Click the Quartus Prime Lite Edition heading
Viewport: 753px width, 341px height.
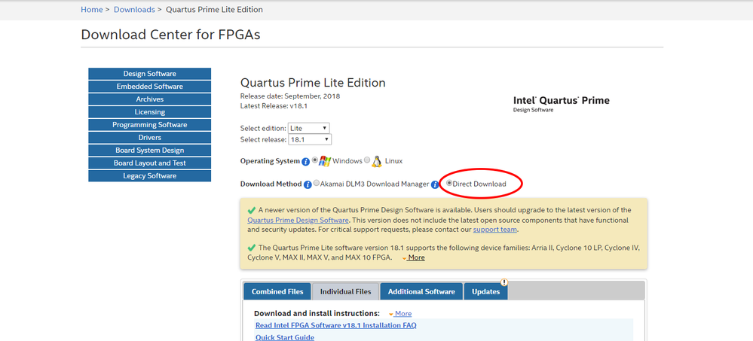click(x=313, y=83)
